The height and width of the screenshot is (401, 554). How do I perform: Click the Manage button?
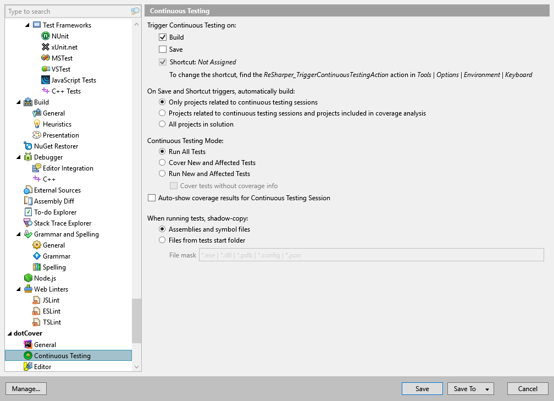click(26, 388)
